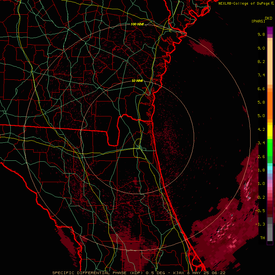This screenshot has width=275, height=275.
Task: Click the 50 NMI range ring label
Action: click(137, 81)
